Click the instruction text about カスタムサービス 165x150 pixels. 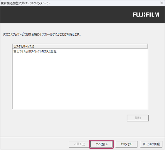pyautogui.click(x=42, y=34)
